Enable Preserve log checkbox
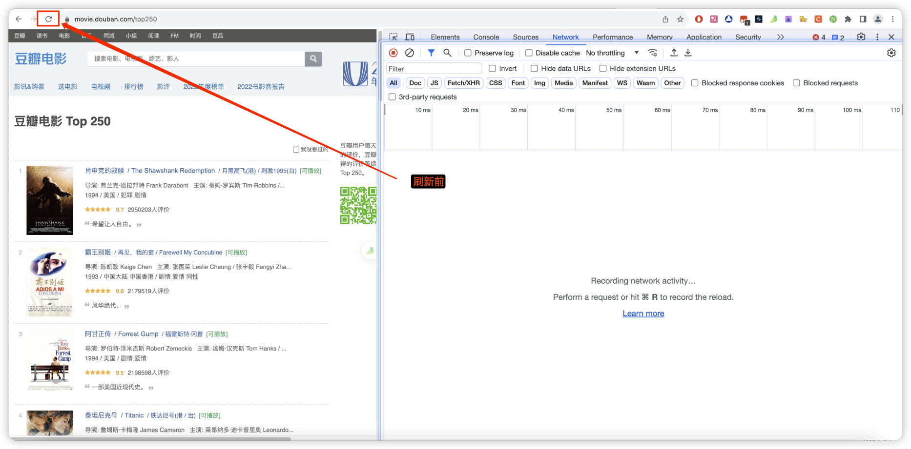This screenshot has width=911, height=449. pyautogui.click(x=468, y=53)
